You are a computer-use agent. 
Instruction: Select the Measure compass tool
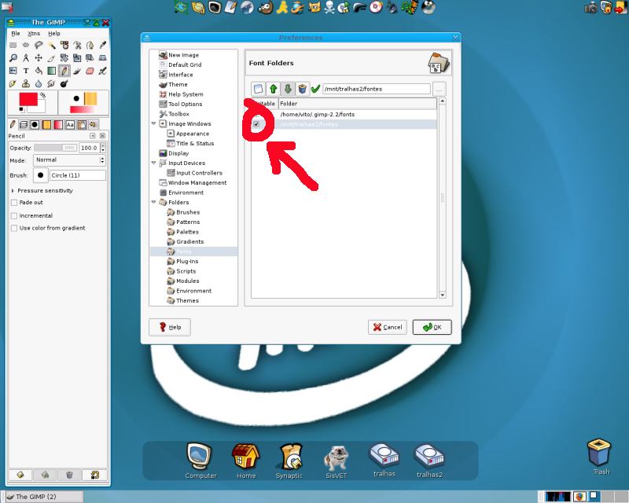(26, 57)
